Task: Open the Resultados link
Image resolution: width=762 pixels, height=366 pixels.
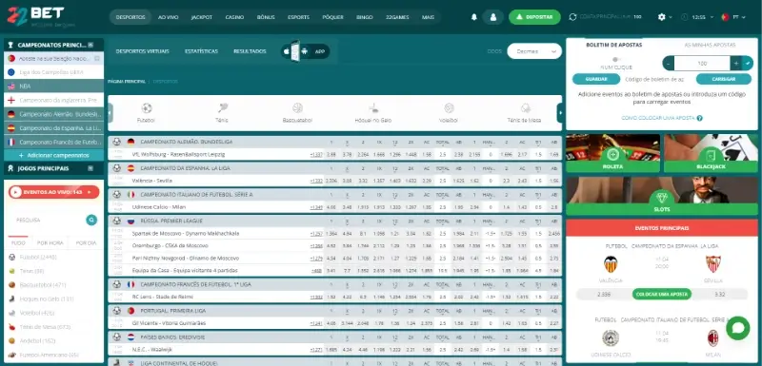Action: (x=250, y=51)
